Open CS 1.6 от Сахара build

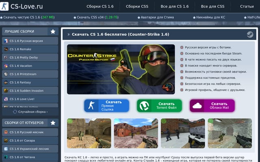click(30, 141)
